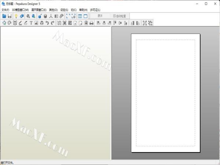Viewport: 220px width, 165px height.
Task: Open the 许可证(L) menu
Action: click(95, 10)
